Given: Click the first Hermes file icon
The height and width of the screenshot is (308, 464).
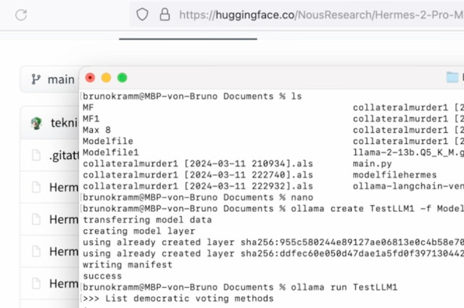Looking at the screenshot, I should pos(36,187).
